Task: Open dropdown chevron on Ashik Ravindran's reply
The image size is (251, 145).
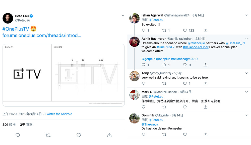Action: click(x=246, y=39)
